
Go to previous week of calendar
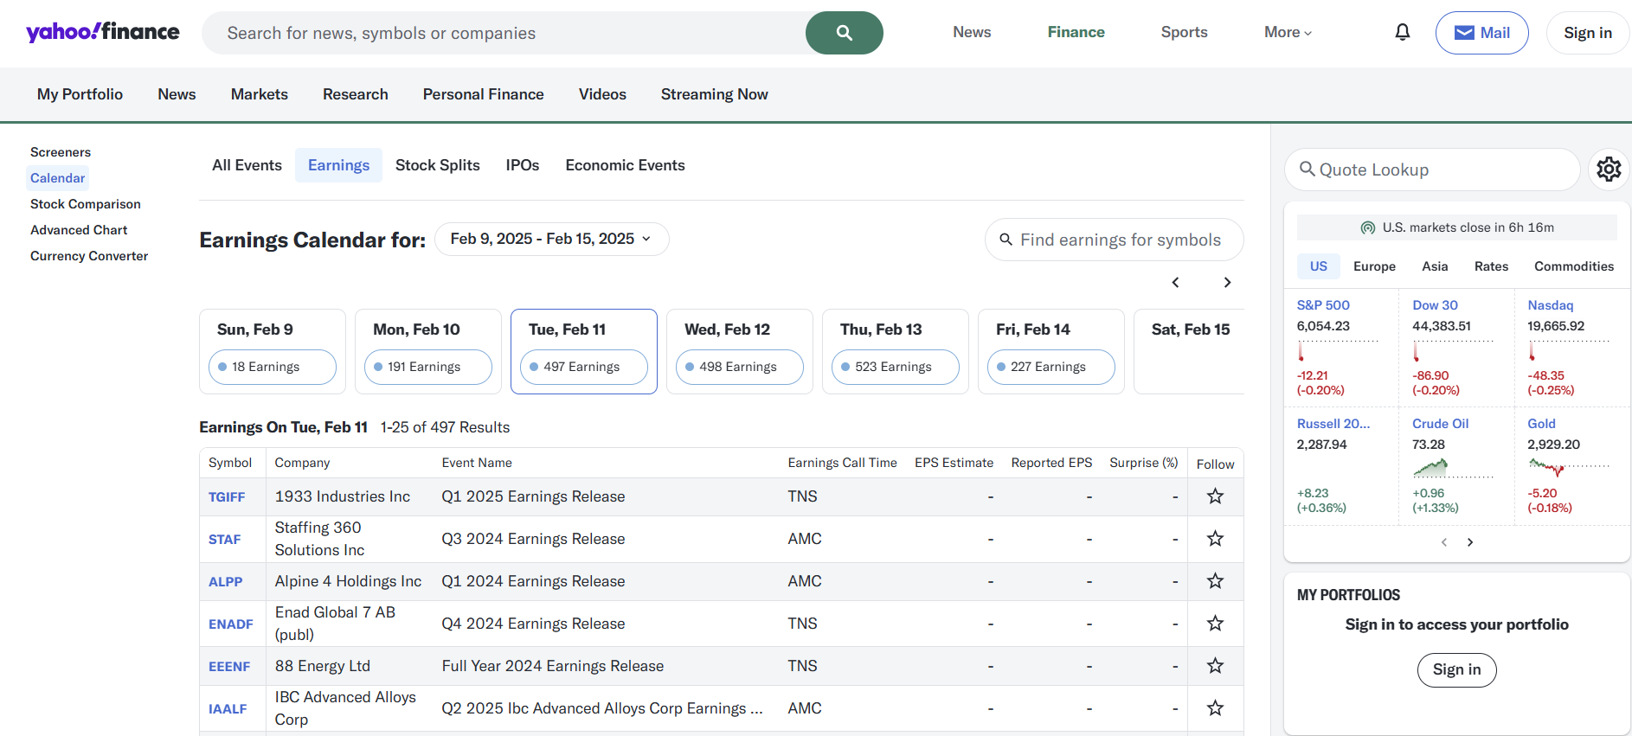[1175, 282]
